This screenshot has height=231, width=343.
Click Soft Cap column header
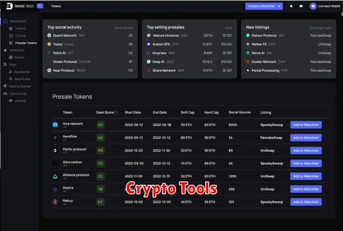pos(187,112)
